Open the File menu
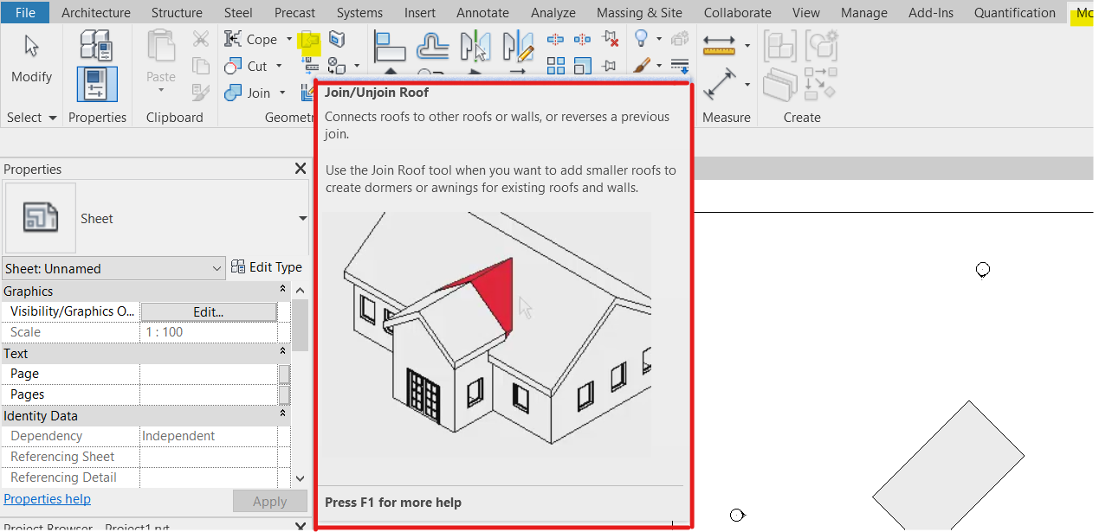 [x=23, y=12]
